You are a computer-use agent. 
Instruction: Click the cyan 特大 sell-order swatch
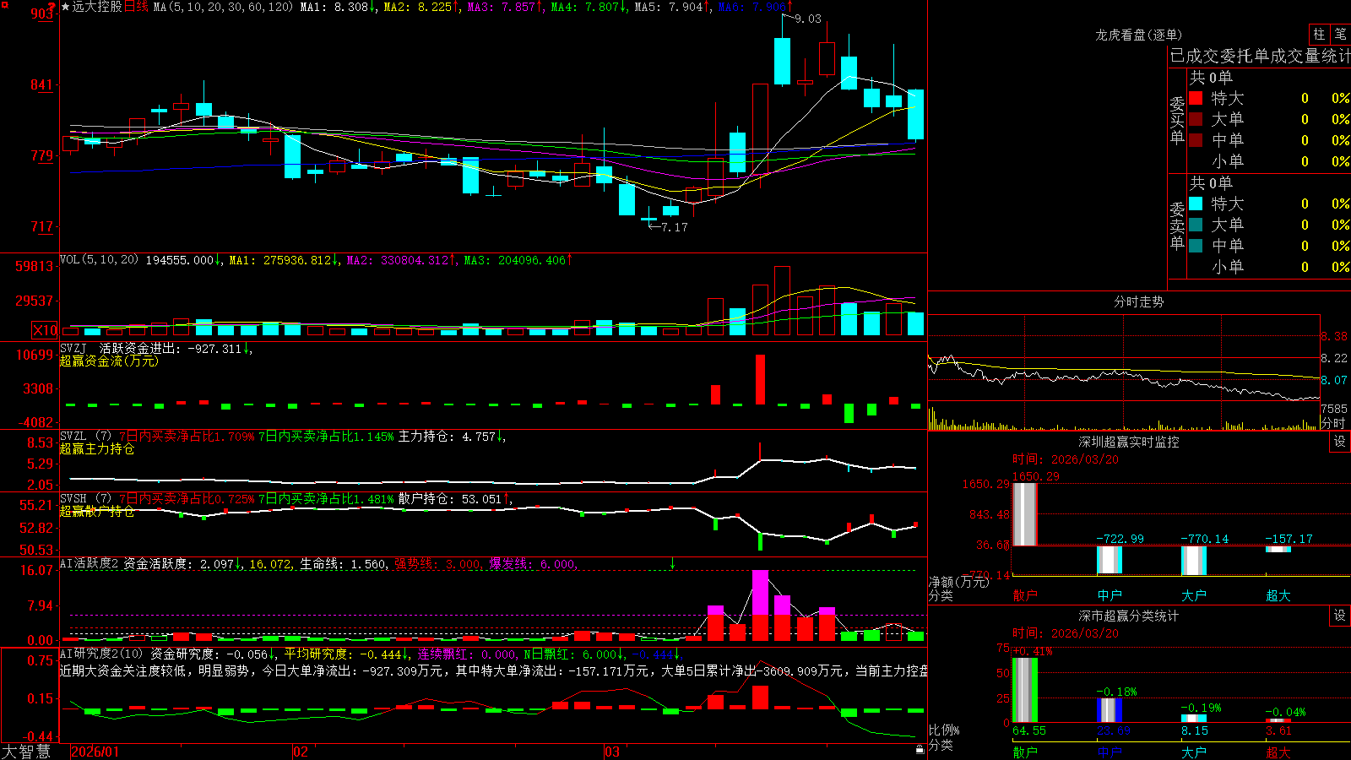(x=1196, y=204)
